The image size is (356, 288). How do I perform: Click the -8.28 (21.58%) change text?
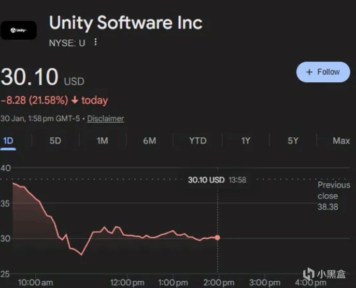(35, 100)
